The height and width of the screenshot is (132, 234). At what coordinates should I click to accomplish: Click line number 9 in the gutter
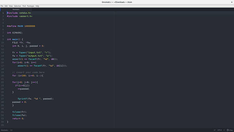[x=3, y=39]
